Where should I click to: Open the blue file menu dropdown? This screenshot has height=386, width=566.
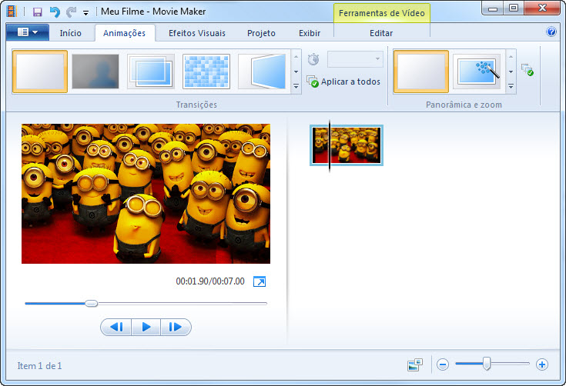[x=27, y=33]
